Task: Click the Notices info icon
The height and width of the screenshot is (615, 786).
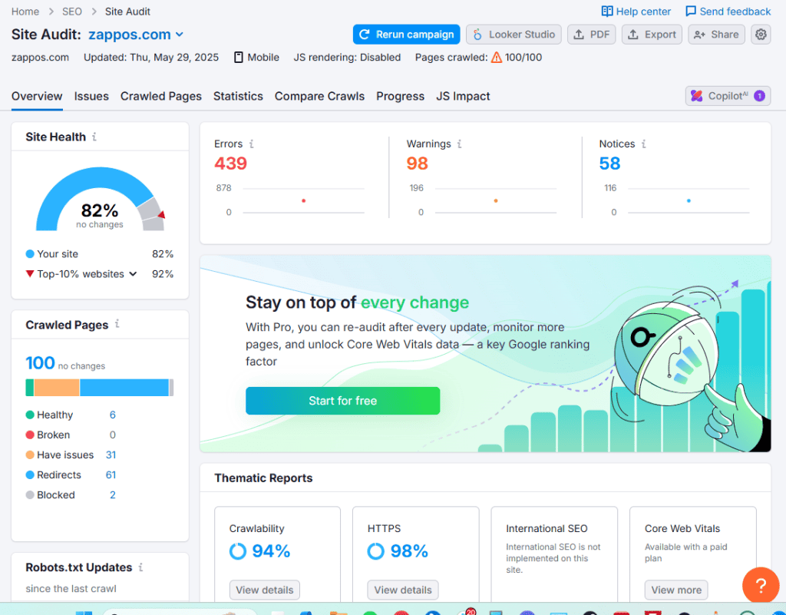Action: coord(644,144)
